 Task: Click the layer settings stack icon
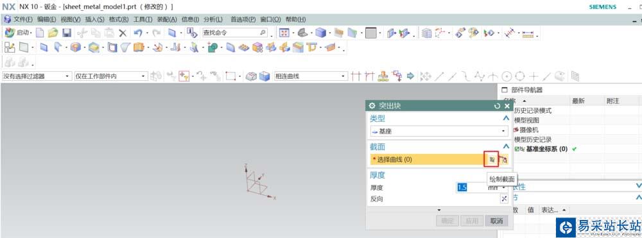(427, 33)
